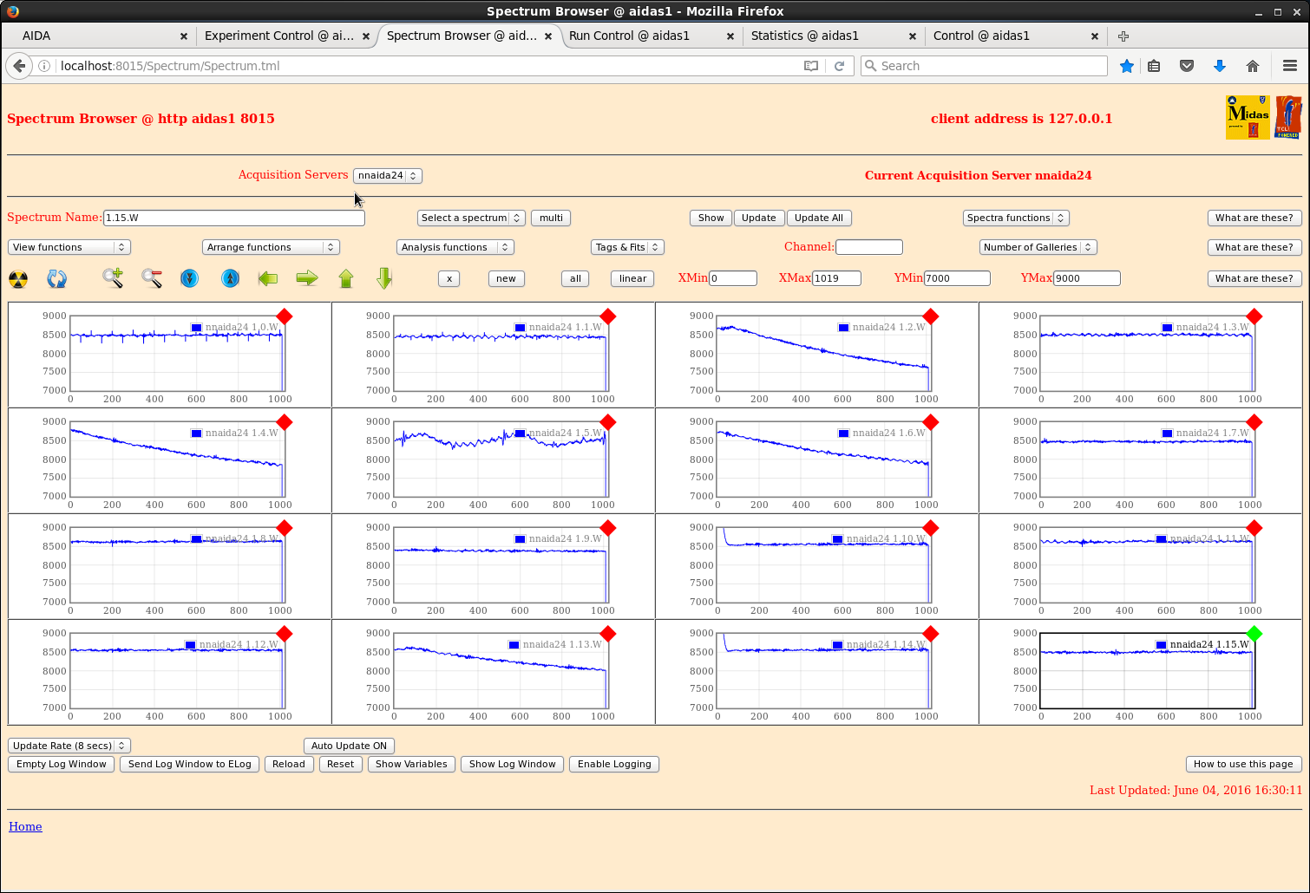Image resolution: width=1310 pixels, height=893 pixels.
Task: Click the Tcl powered logo icon
Action: pos(1288,117)
